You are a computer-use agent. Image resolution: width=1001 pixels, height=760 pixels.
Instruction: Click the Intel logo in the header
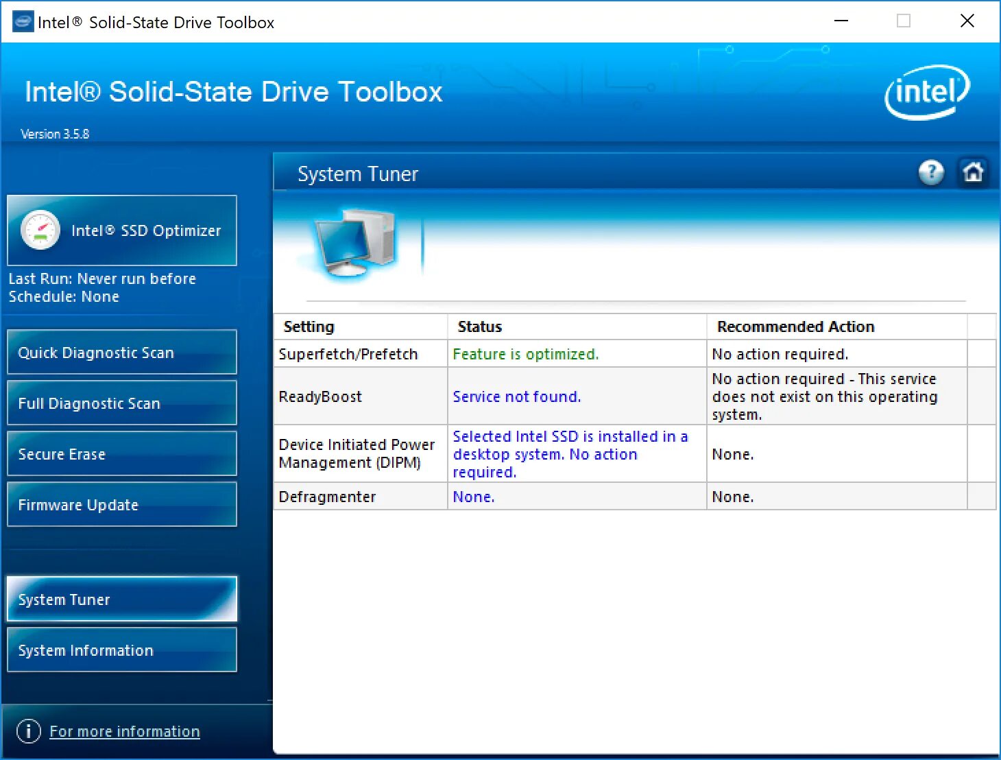pos(927,91)
